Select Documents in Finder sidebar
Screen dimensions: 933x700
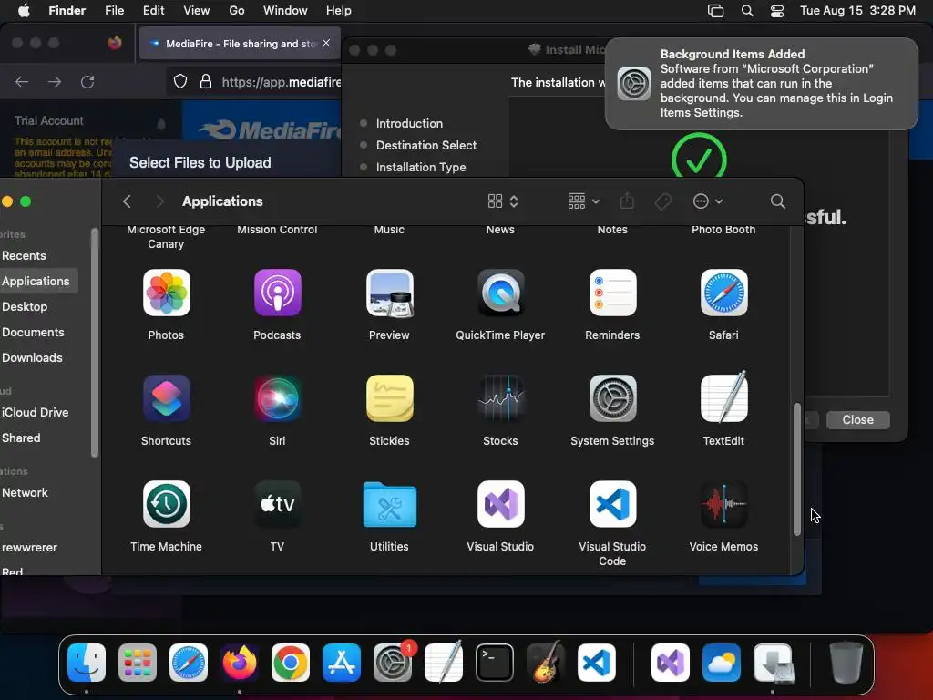pos(33,332)
